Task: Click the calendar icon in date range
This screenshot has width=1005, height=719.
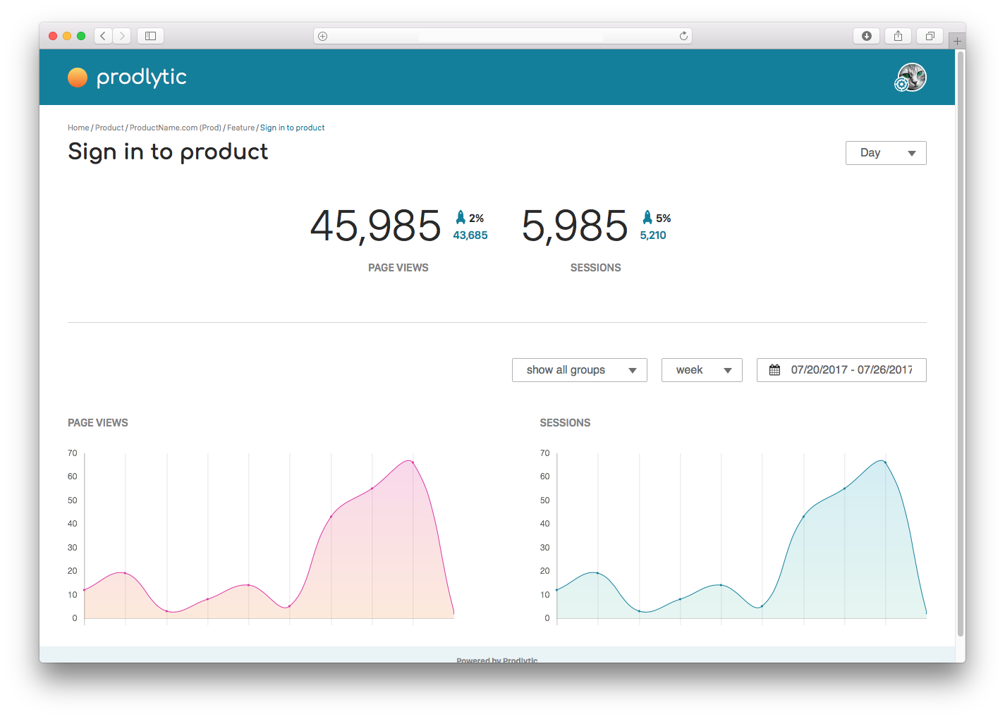Action: click(774, 370)
